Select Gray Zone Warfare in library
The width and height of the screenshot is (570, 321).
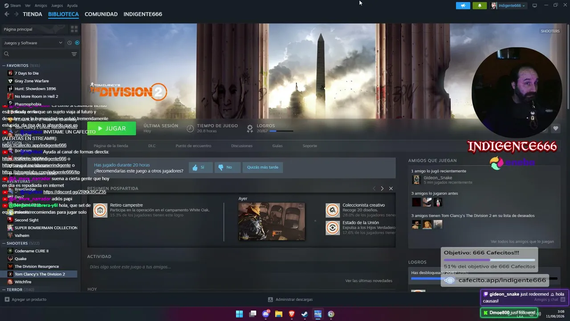coord(32,81)
